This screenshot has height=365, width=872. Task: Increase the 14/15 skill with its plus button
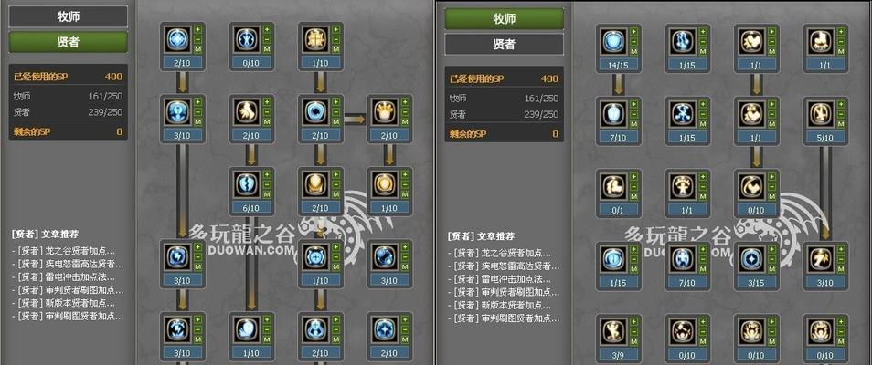(633, 32)
